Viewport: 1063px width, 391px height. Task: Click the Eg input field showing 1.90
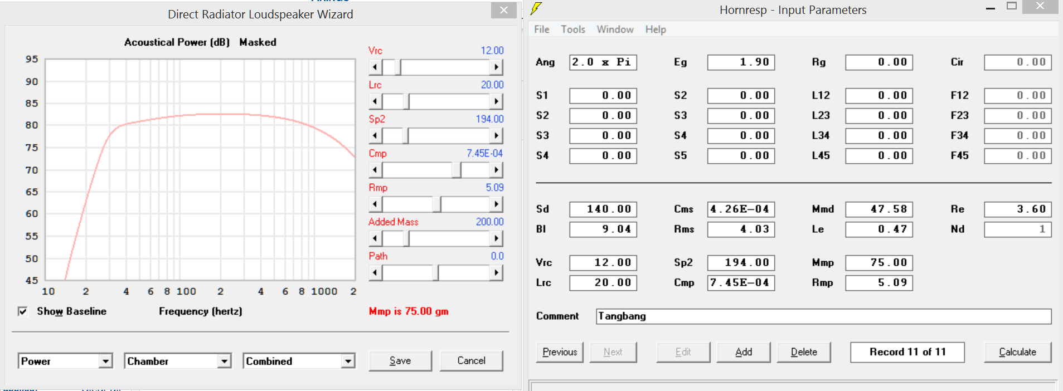coord(741,62)
